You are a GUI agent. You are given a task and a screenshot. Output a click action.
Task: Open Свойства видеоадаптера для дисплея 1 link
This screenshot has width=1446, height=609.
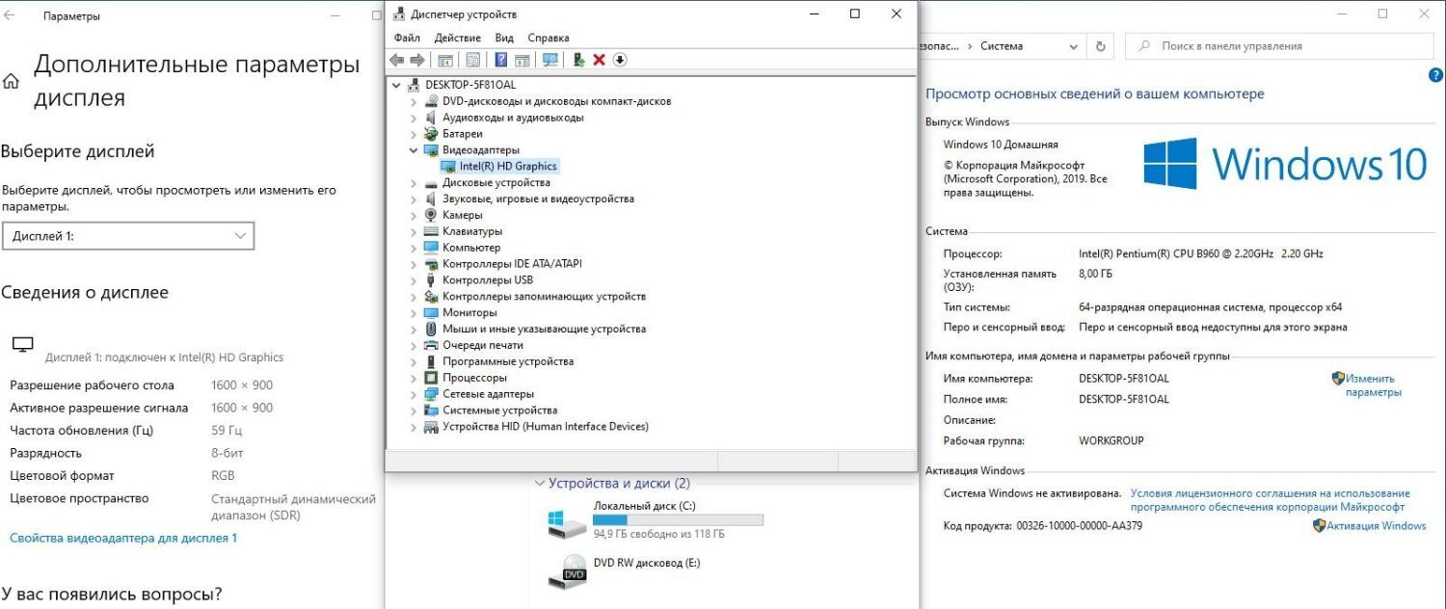coord(123,538)
